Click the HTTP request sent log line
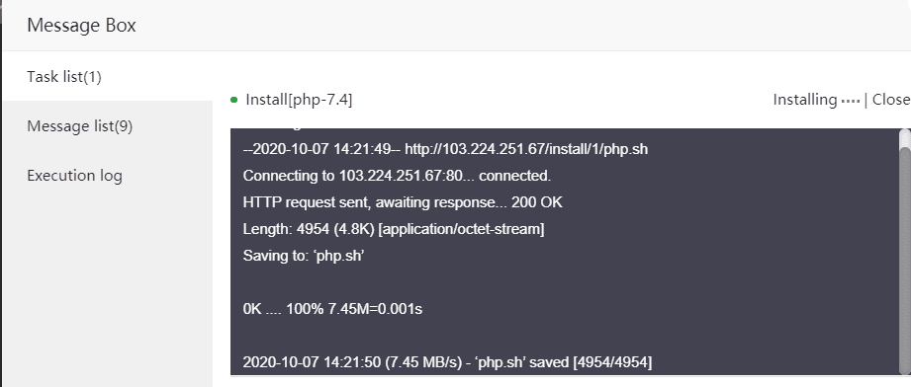Viewport: 911px width, 387px height. pos(403,202)
